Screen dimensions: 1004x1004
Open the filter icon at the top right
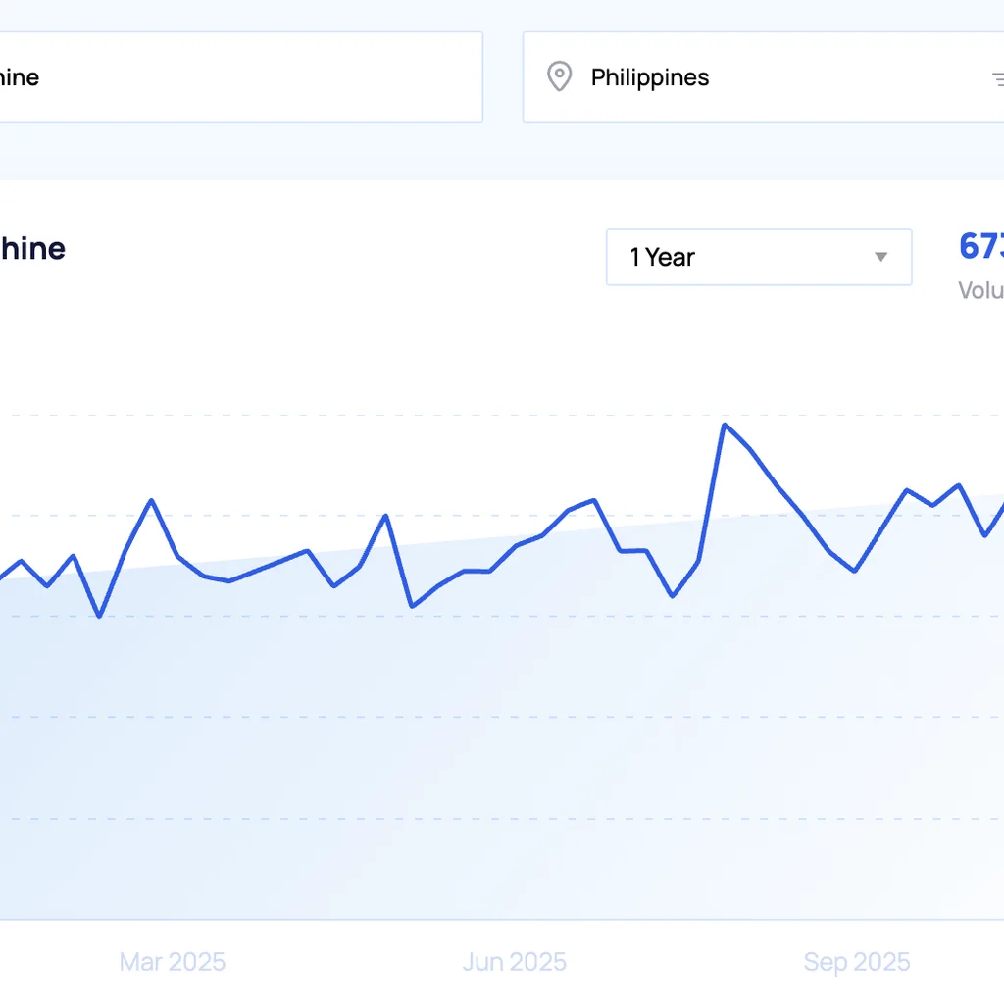click(998, 76)
